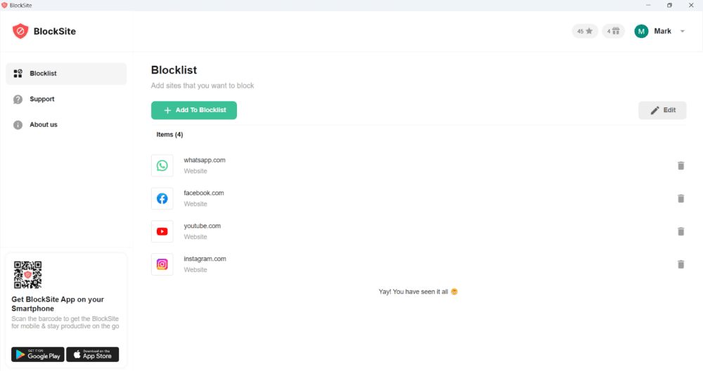This screenshot has height=371, width=703.
Task: Open the Google Play download badge
Action: [x=38, y=354]
